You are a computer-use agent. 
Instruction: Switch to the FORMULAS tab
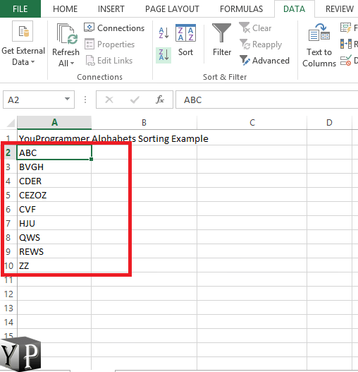click(241, 8)
